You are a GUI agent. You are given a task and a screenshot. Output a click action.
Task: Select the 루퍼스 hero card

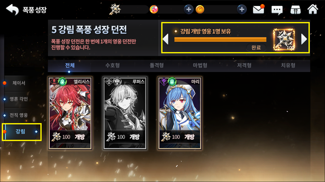[x=125, y=113]
